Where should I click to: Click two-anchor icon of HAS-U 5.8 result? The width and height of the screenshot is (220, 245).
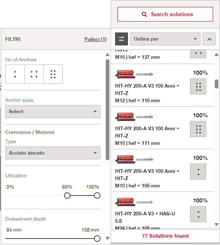pos(198,214)
